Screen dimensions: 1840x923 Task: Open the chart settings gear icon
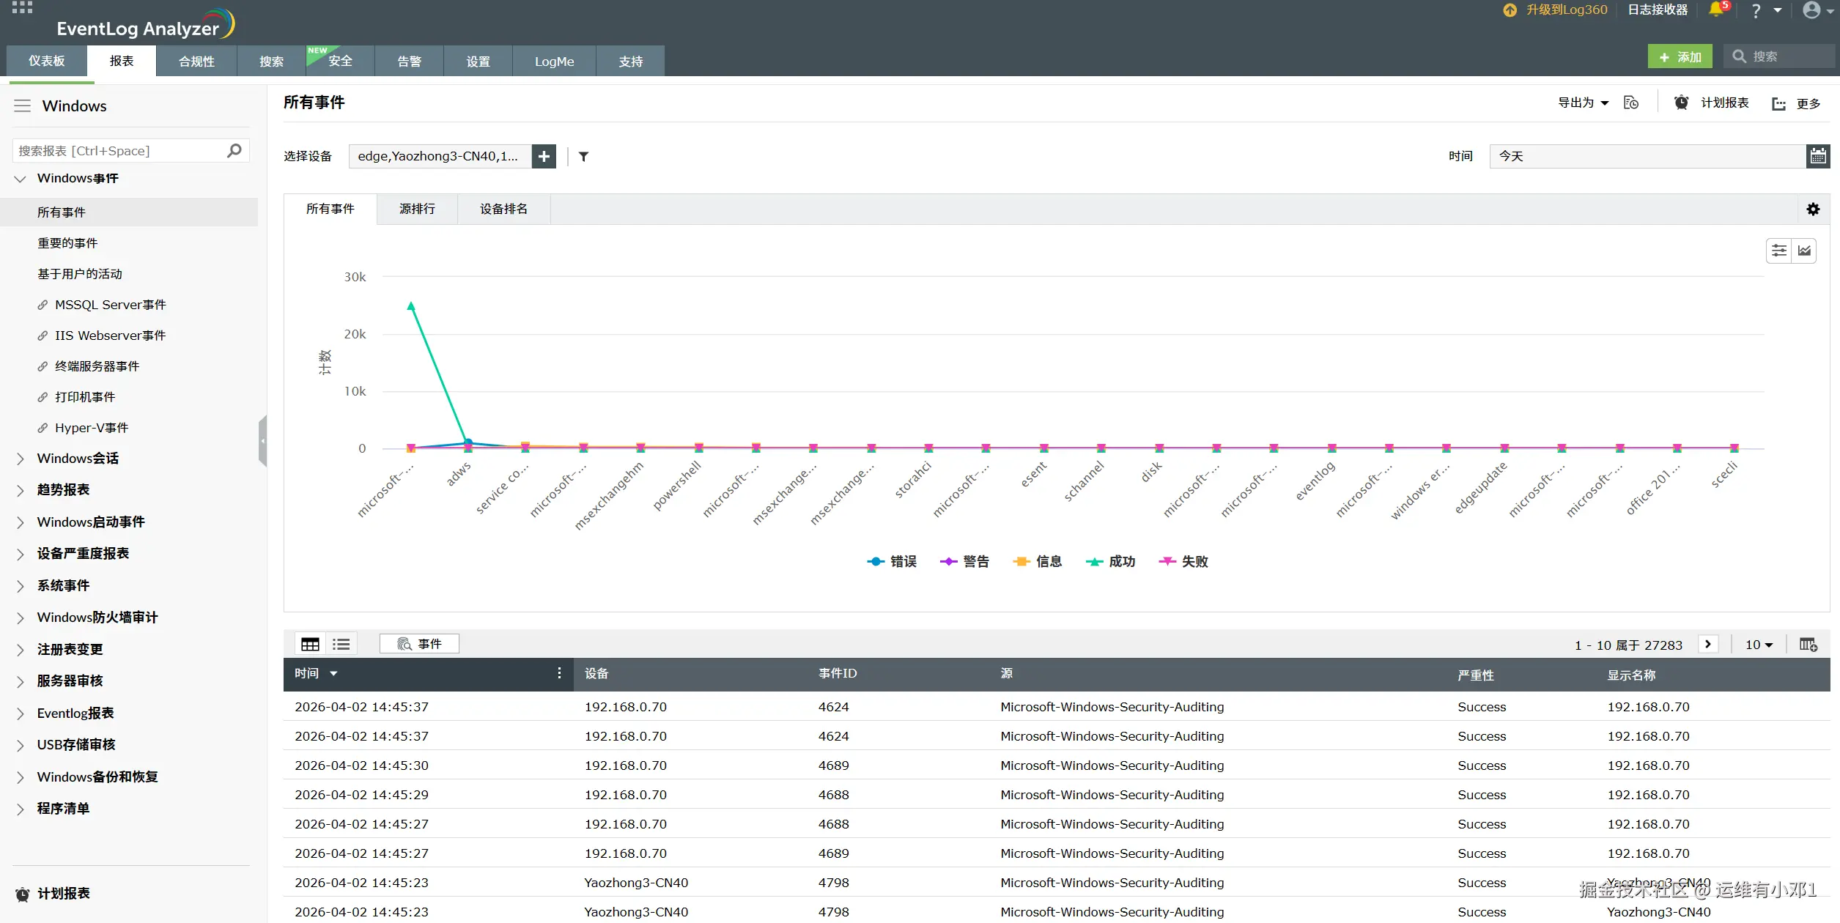(x=1813, y=210)
